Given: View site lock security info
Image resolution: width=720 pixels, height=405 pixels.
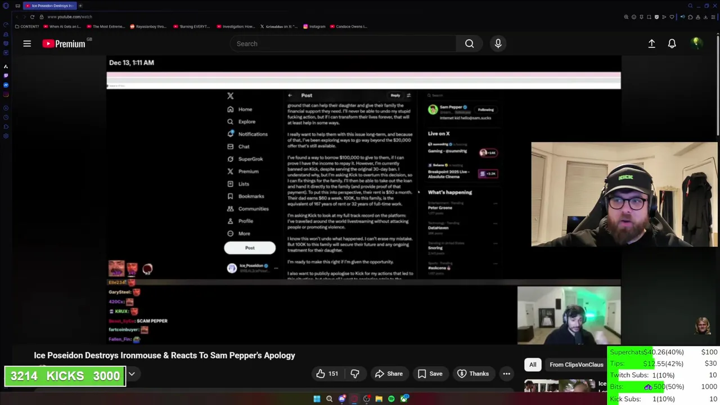Looking at the screenshot, I should click(x=41, y=17).
